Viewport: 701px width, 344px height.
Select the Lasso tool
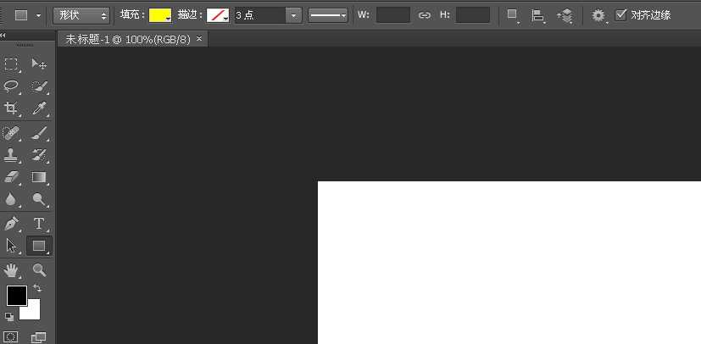click(x=12, y=86)
